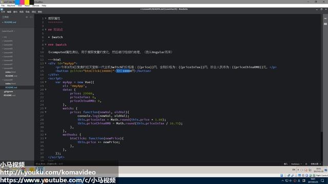Screen dimensions: 328x184
Task: Collapse the price function fold on line 26
Action: 46,112
